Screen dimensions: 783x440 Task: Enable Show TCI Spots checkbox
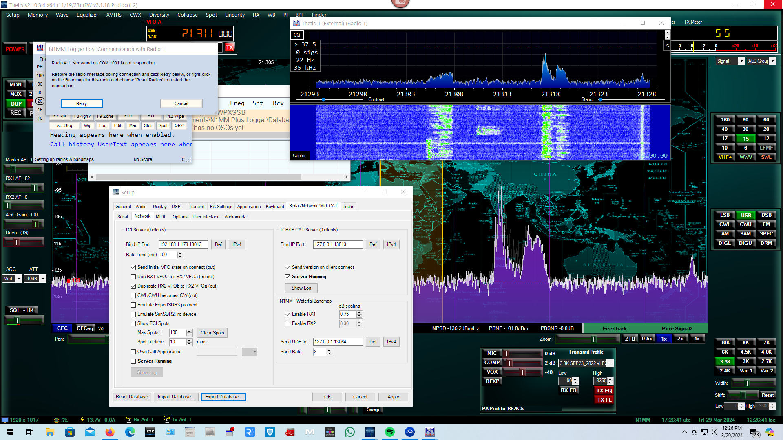pyautogui.click(x=133, y=323)
